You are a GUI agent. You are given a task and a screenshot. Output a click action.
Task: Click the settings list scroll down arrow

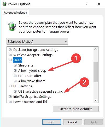coord(96,100)
